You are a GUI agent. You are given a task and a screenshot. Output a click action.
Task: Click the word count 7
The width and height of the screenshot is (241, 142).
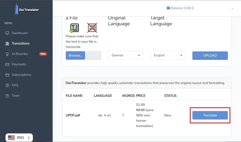[123, 115]
